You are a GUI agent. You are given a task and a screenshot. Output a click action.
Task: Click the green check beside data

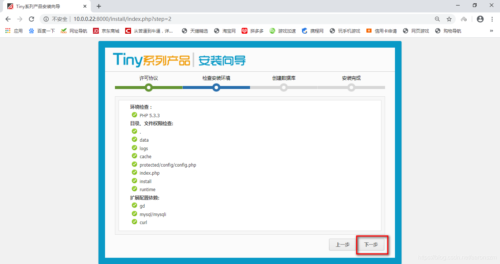(134, 140)
